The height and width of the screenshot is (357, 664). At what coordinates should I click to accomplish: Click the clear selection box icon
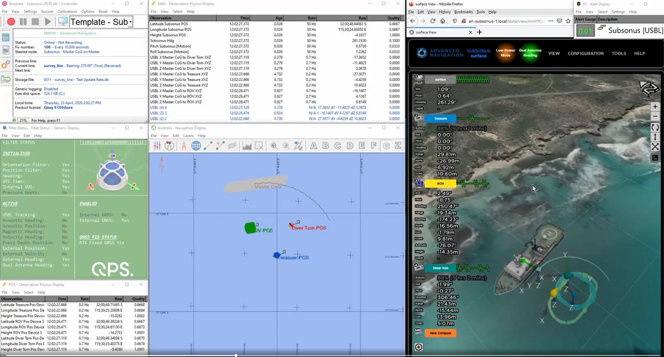(259, 146)
